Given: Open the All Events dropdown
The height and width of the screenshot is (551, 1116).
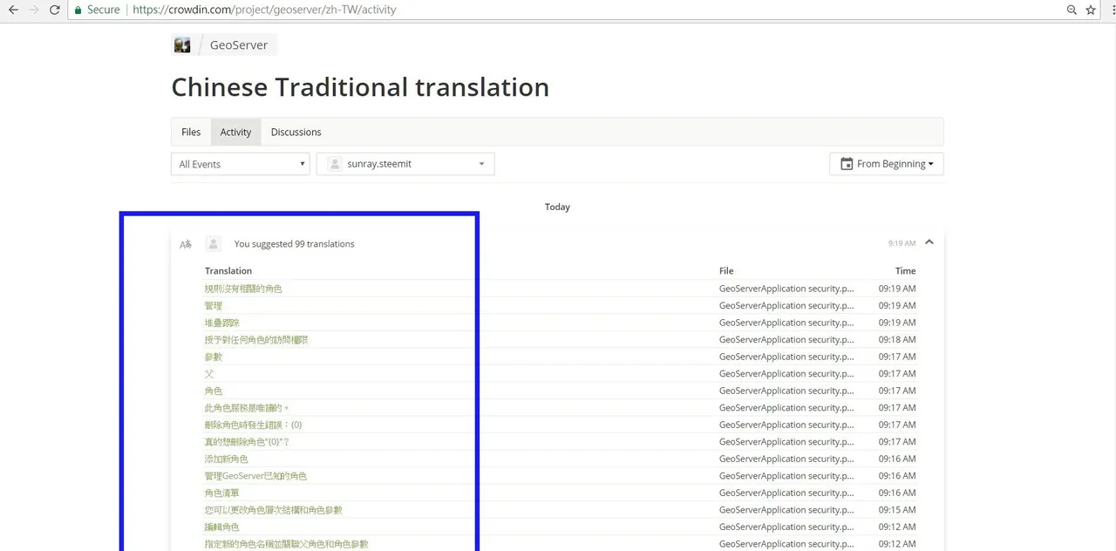Looking at the screenshot, I should [x=241, y=164].
